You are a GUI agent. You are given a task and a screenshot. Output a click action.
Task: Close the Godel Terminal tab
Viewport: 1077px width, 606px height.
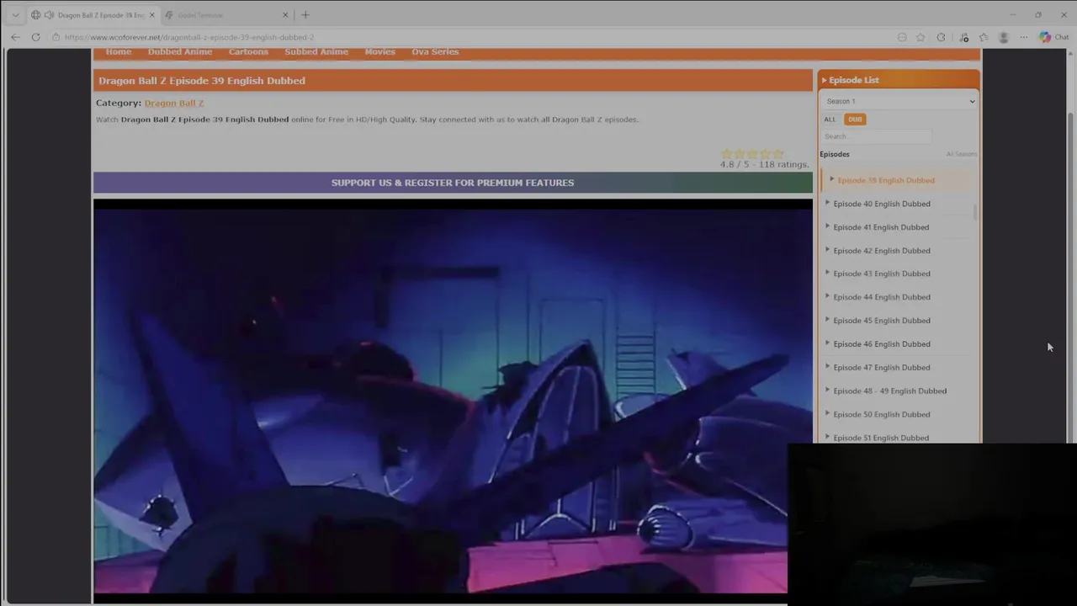coord(285,15)
